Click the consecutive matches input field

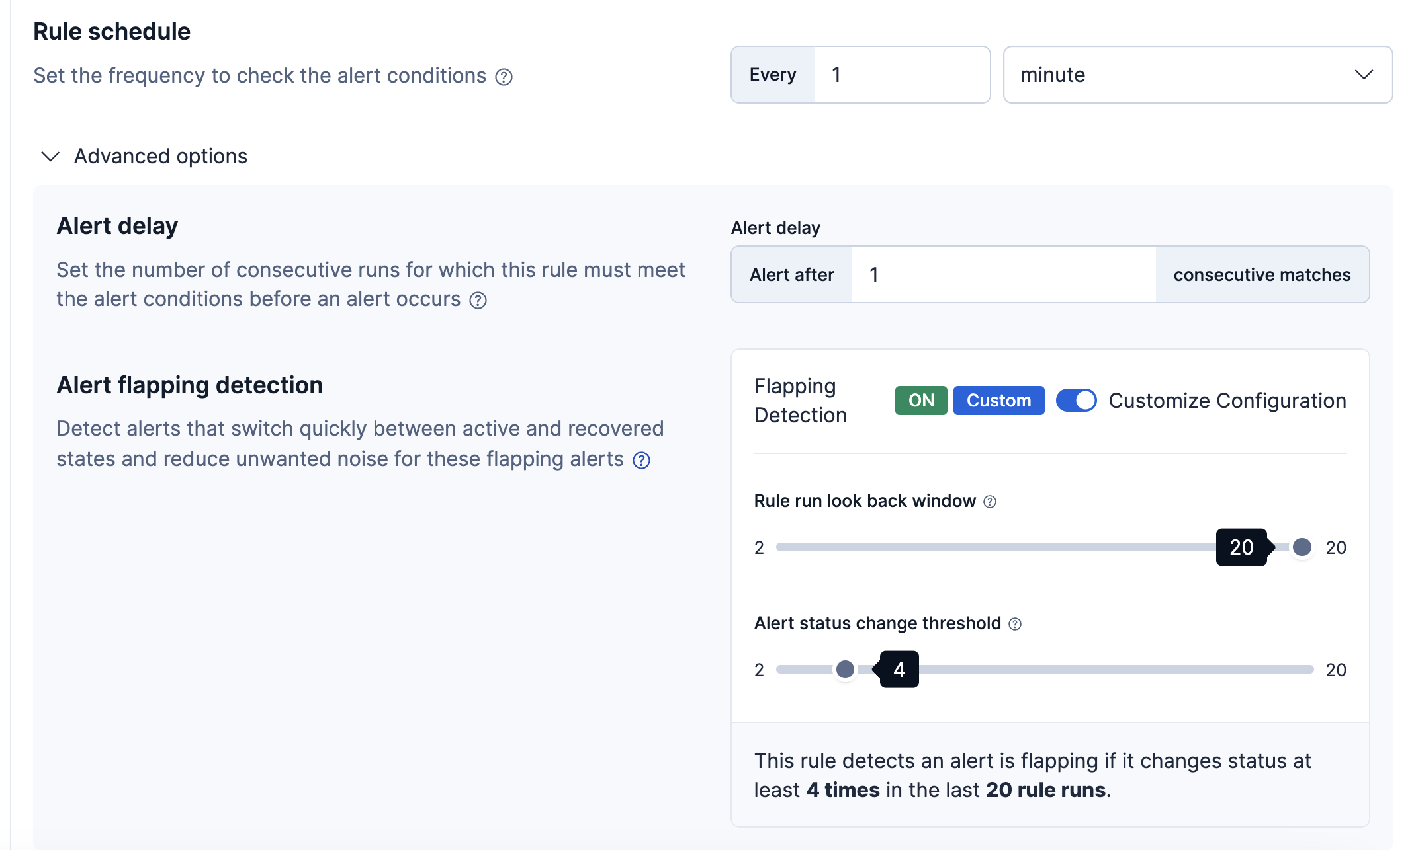(1003, 274)
